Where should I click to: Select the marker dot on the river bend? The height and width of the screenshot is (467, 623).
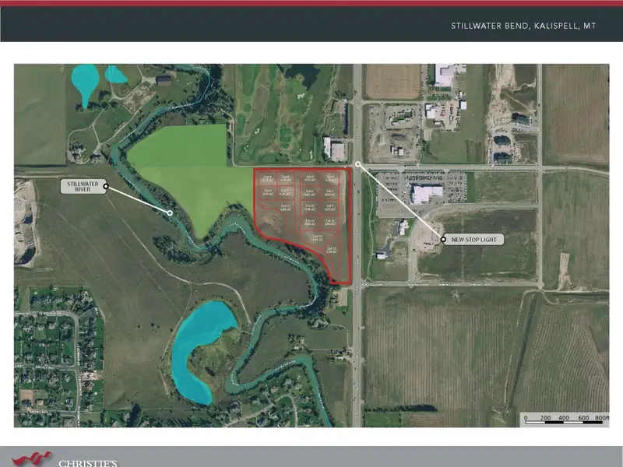[170, 212]
